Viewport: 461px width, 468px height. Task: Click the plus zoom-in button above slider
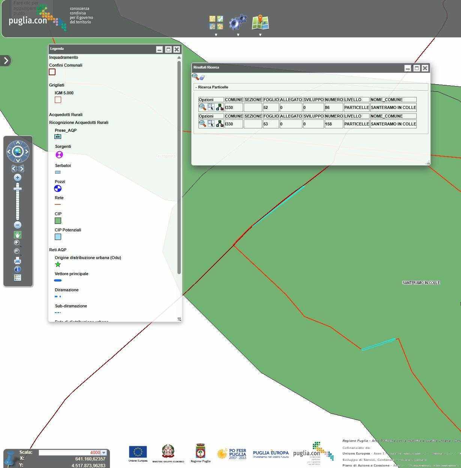coord(18,177)
